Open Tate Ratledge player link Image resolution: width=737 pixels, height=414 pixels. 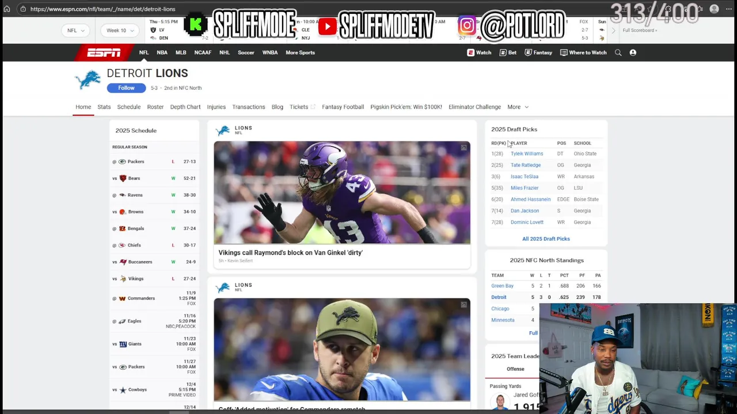[x=526, y=165]
